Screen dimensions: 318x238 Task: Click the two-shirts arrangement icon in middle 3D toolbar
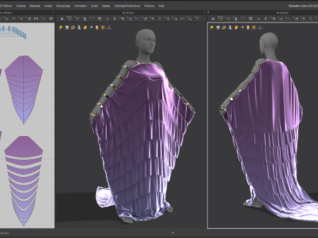[x=99, y=19]
